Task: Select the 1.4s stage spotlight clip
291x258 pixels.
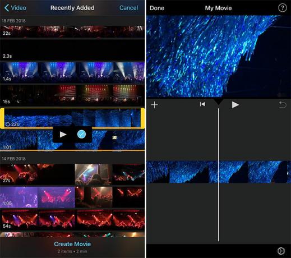Action: (72, 72)
